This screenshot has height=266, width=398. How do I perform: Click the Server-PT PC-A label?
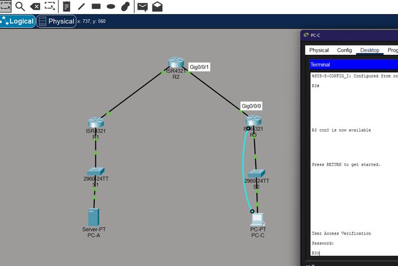[x=94, y=232]
